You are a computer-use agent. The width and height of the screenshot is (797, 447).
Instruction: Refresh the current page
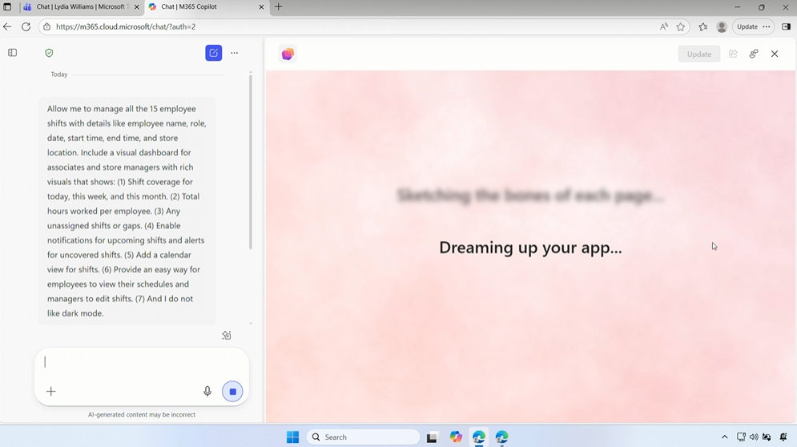pos(26,26)
